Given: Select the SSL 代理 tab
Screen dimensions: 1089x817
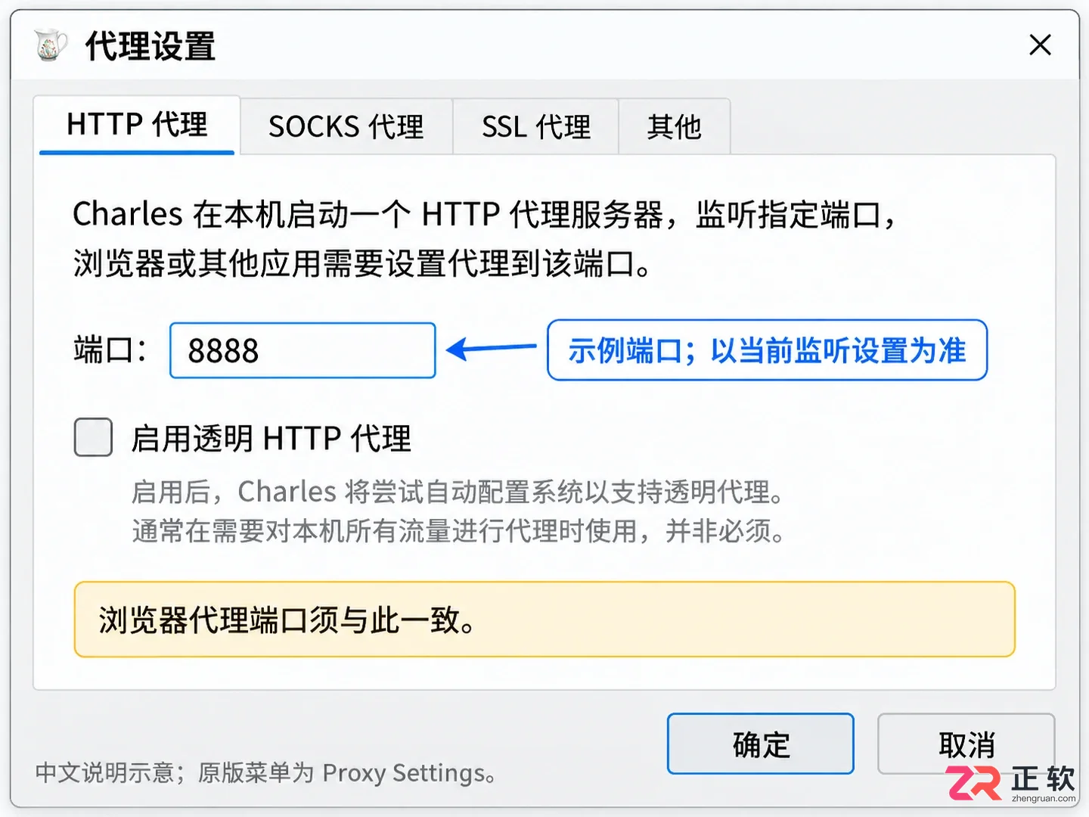Looking at the screenshot, I should pyautogui.click(x=536, y=126).
